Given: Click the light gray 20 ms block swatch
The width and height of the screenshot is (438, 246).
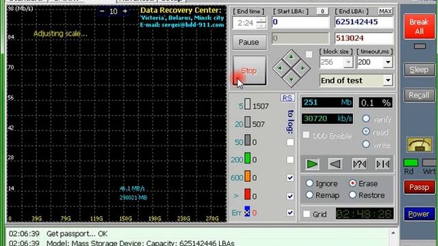Looking at the screenshot, I should tap(248, 122).
